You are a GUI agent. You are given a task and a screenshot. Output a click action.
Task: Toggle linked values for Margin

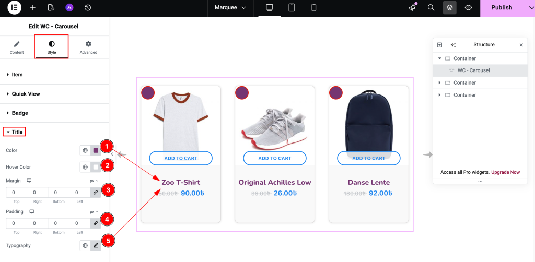[x=95, y=193]
